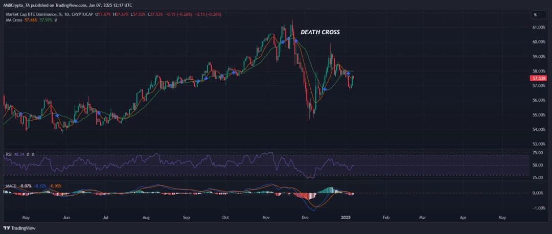Image resolution: width=552 pixels, height=234 pixels.
Task: Click the RSI indicator label
Action: pyautogui.click(x=9, y=154)
